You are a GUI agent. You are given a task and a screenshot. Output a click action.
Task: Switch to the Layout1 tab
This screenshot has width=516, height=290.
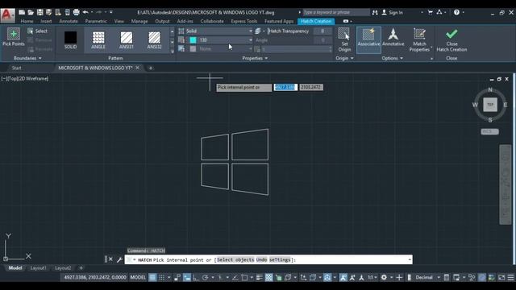click(38, 268)
